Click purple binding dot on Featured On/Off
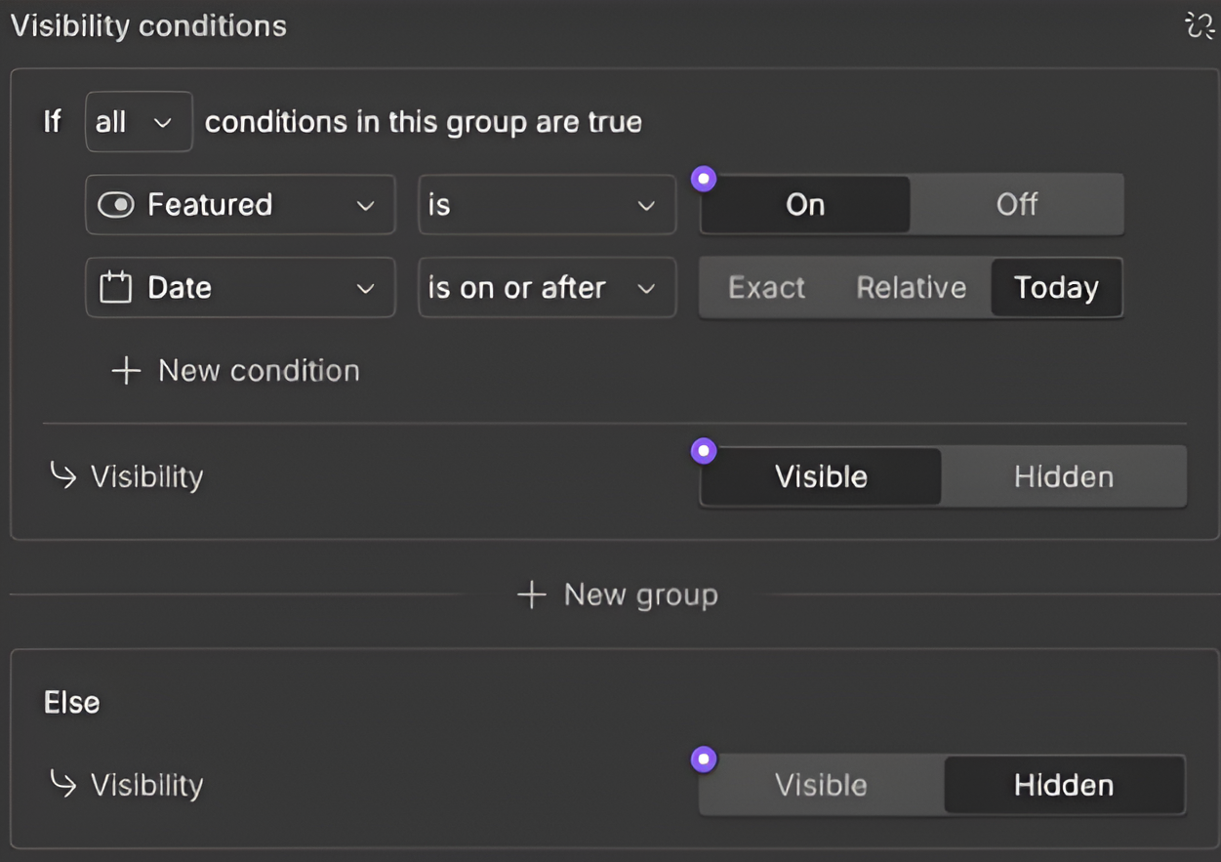The width and height of the screenshot is (1221, 862). point(703,179)
